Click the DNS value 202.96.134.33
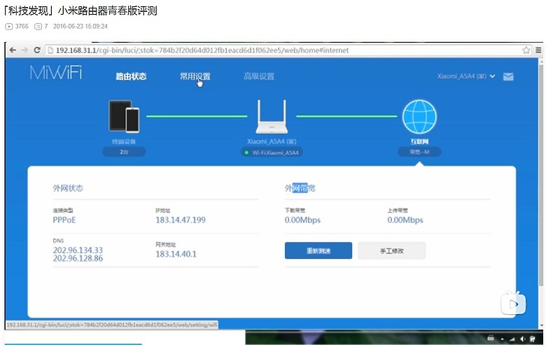 [x=78, y=250]
